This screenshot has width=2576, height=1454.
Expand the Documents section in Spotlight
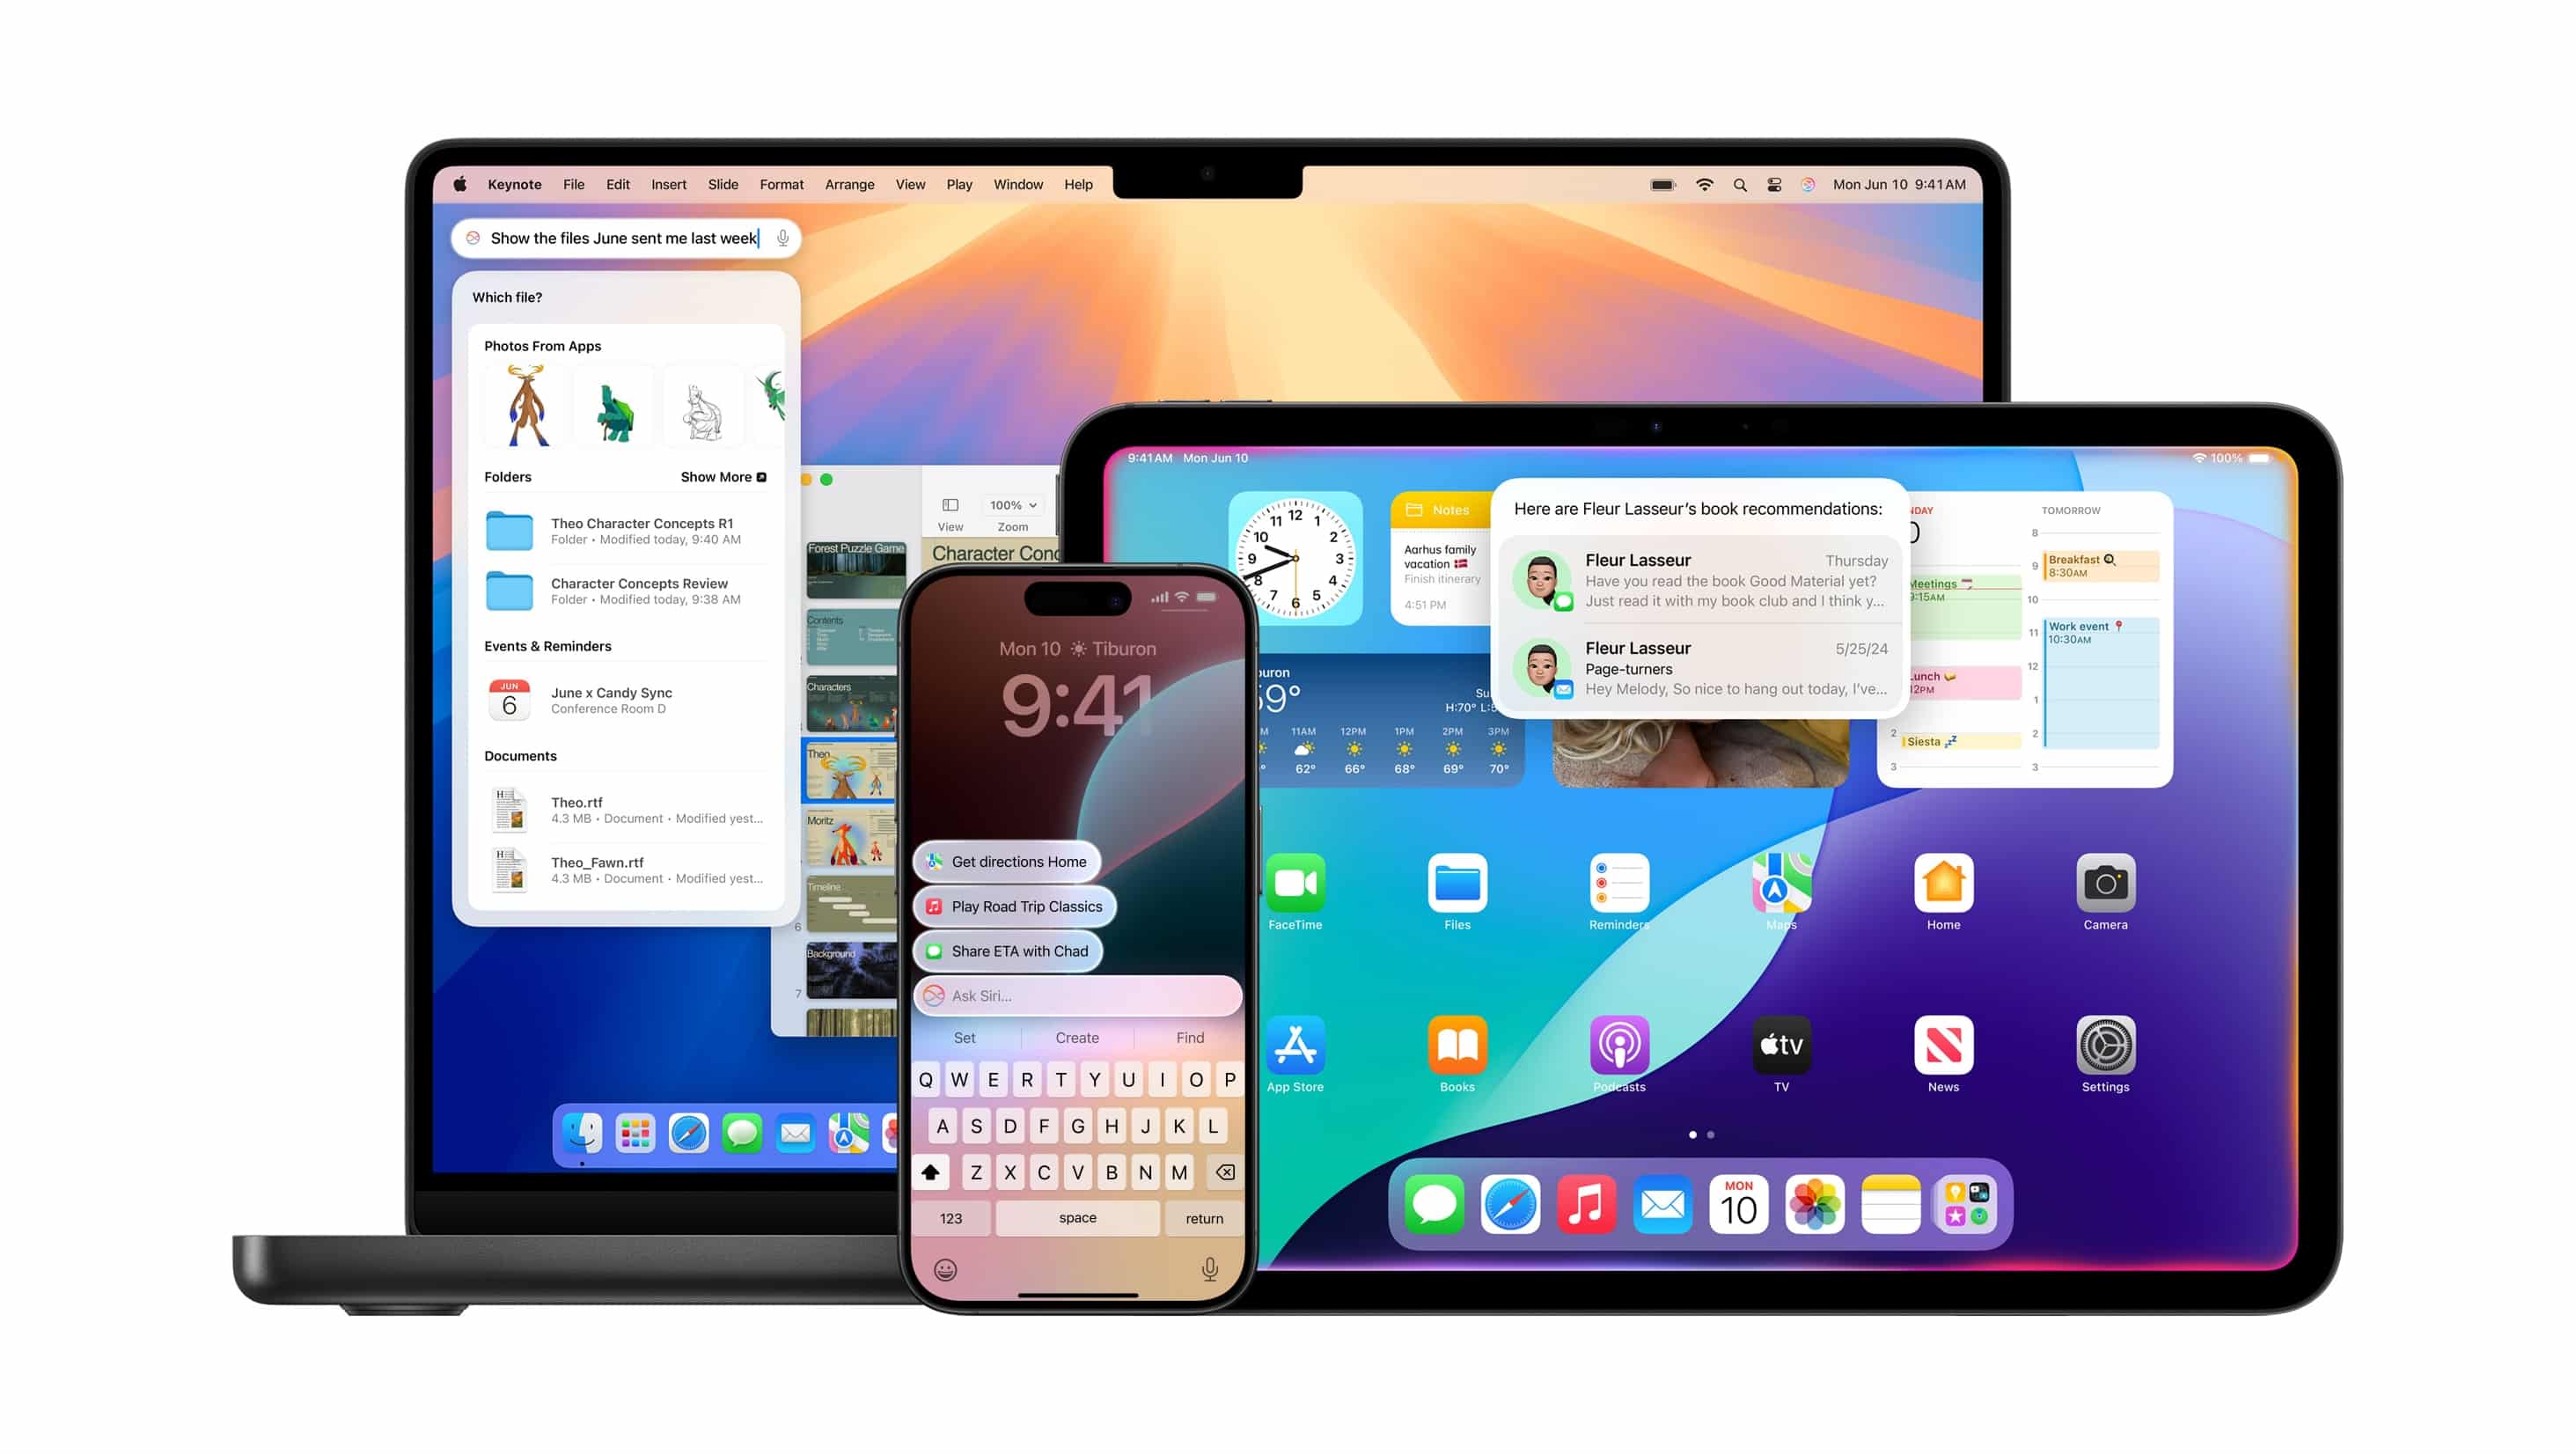click(x=520, y=755)
